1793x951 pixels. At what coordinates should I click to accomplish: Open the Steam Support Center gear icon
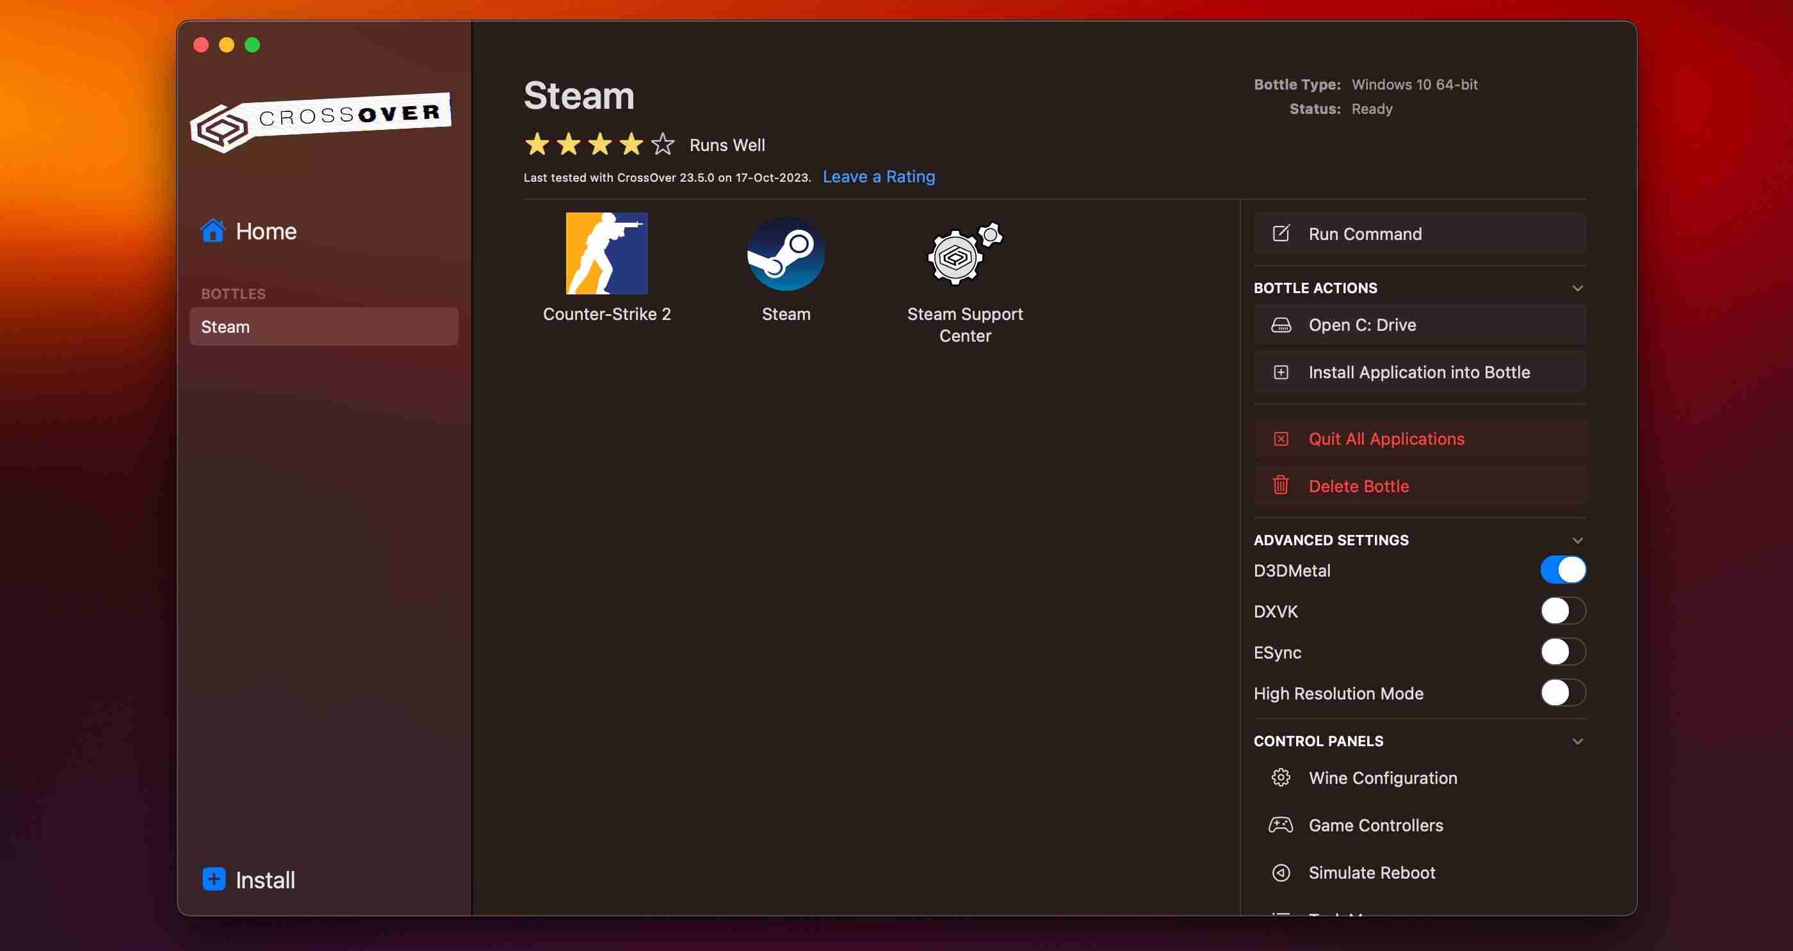965,253
